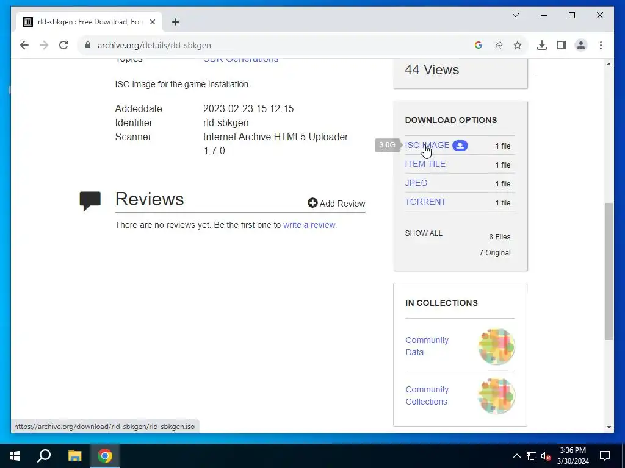The image size is (625, 468).
Task: Open the ITEM TILE download link
Action: pyautogui.click(x=425, y=164)
